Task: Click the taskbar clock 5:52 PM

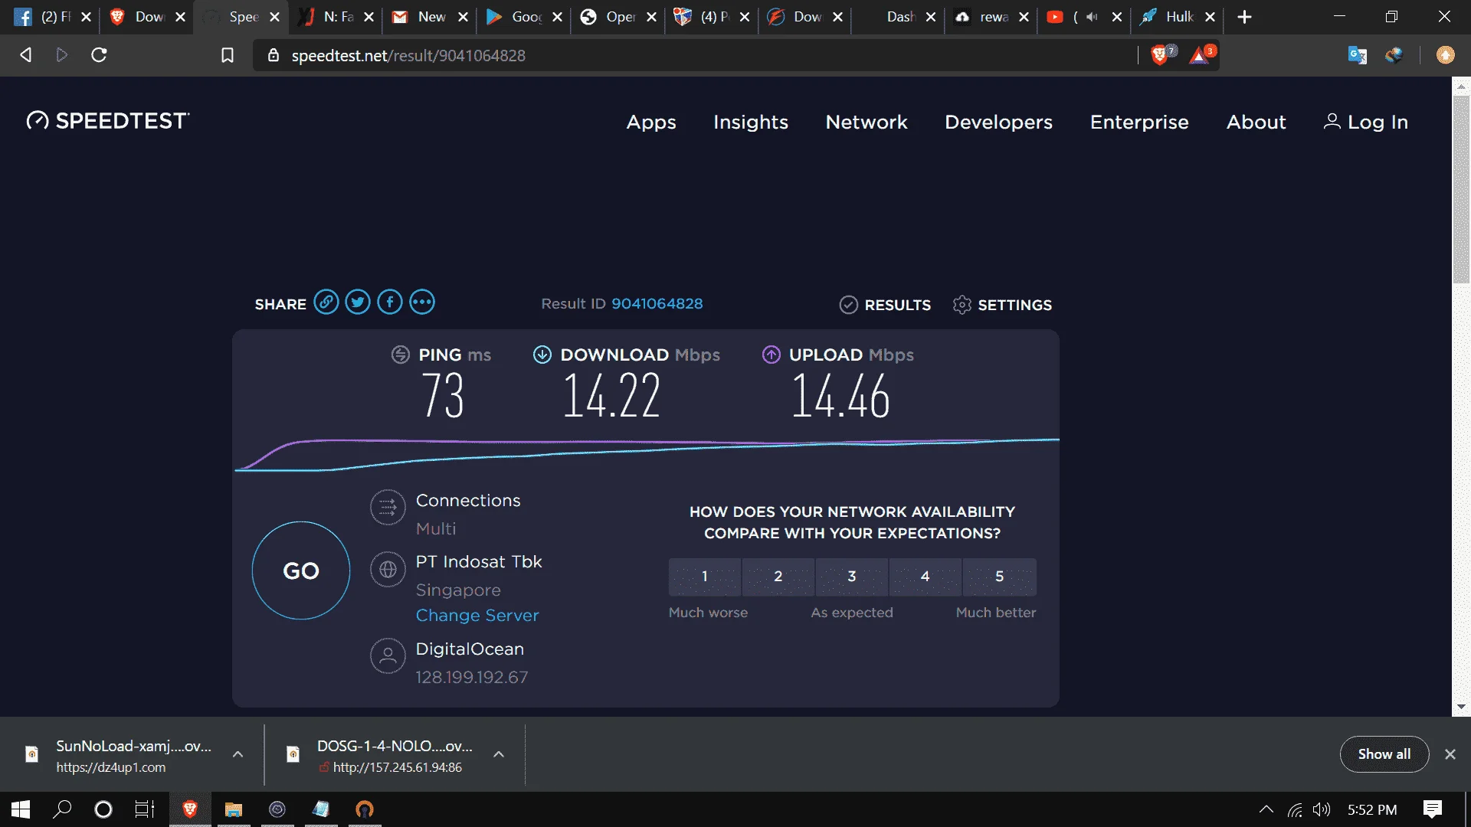Action: (x=1372, y=809)
